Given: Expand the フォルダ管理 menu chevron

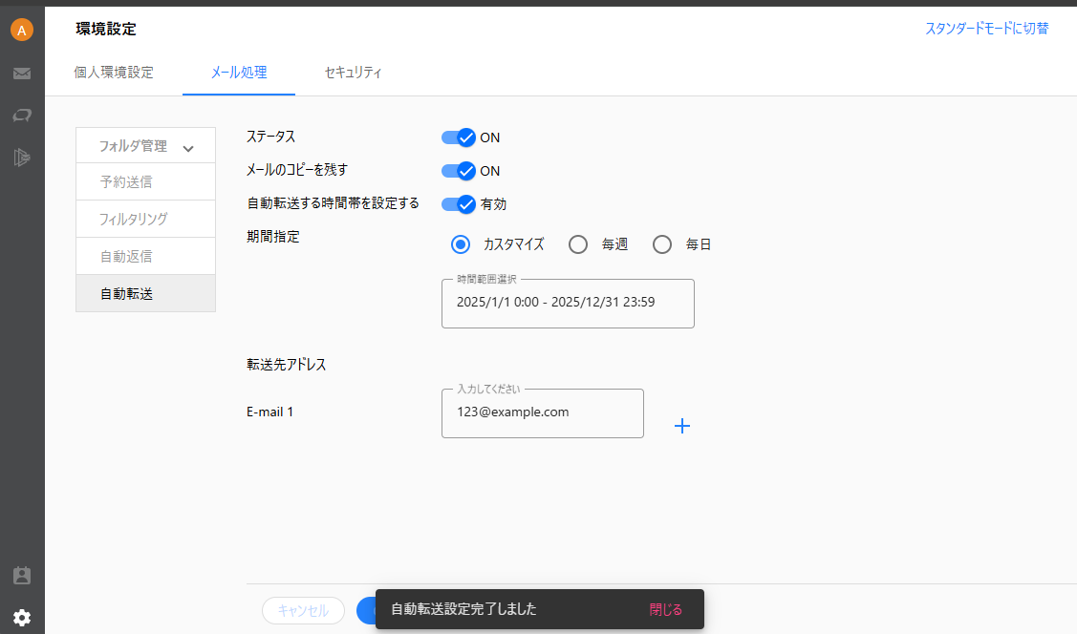Looking at the screenshot, I should tap(188, 148).
